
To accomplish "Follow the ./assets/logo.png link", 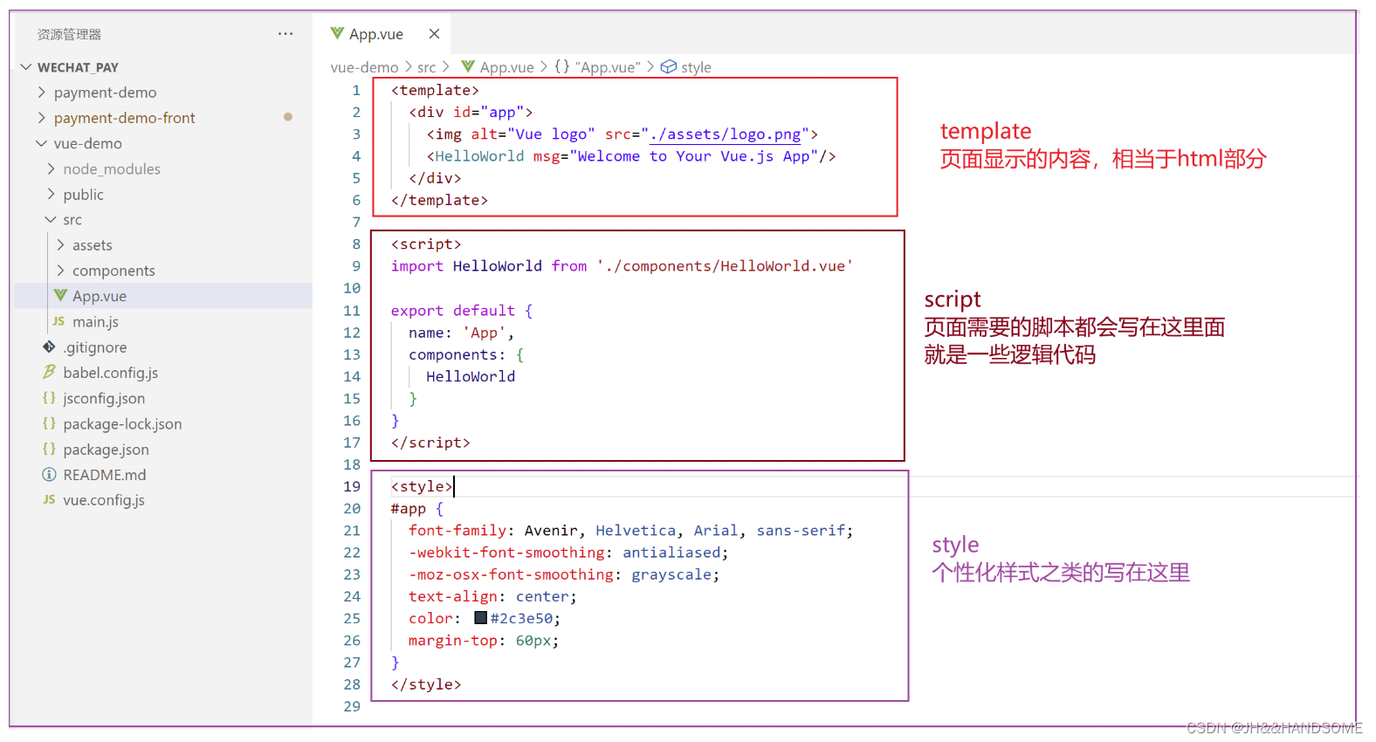I will click(x=726, y=134).
